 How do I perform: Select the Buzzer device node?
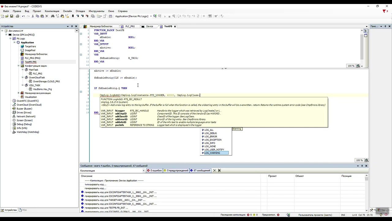tap(24, 109)
